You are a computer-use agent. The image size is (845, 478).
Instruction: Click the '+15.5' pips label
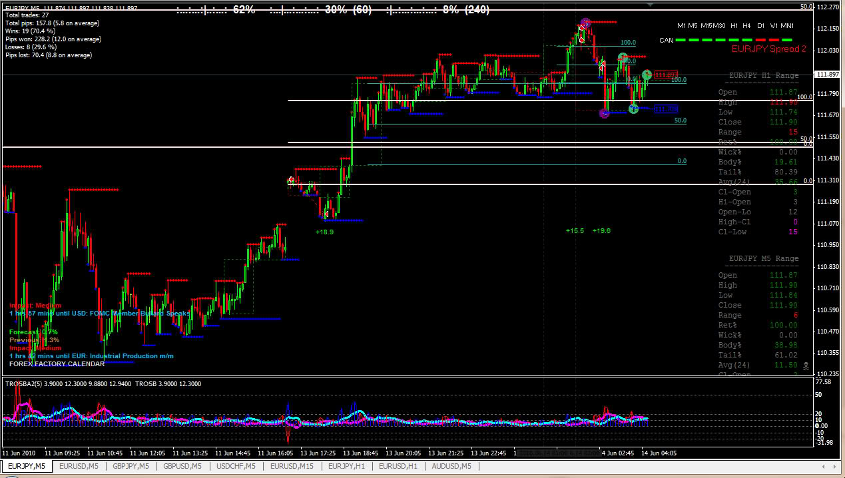pyautogui.click(x=575, y=230)
